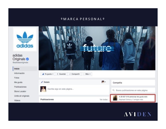
Task: Click the @adidasoriginals username
Action: pos(20,62)
